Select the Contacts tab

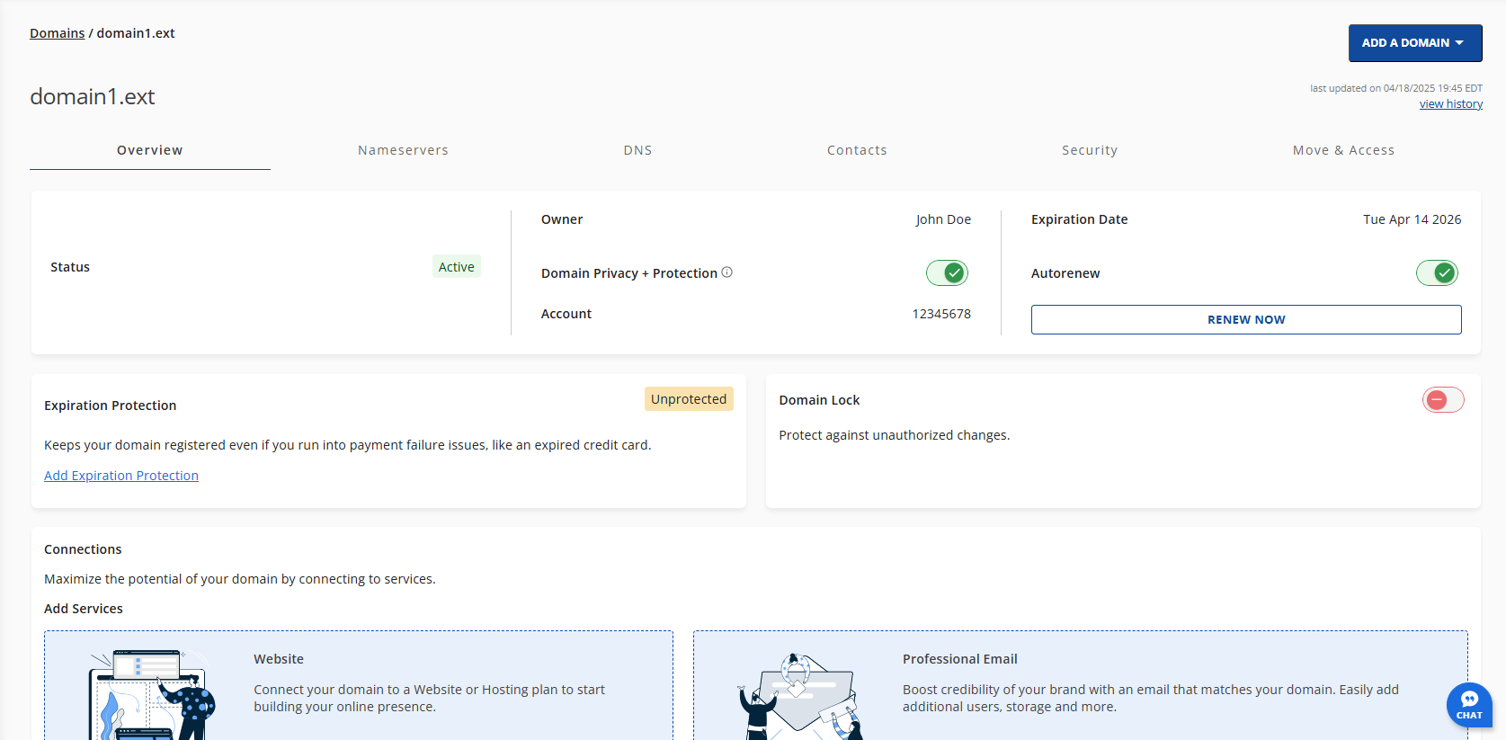[x=857, y=150]
